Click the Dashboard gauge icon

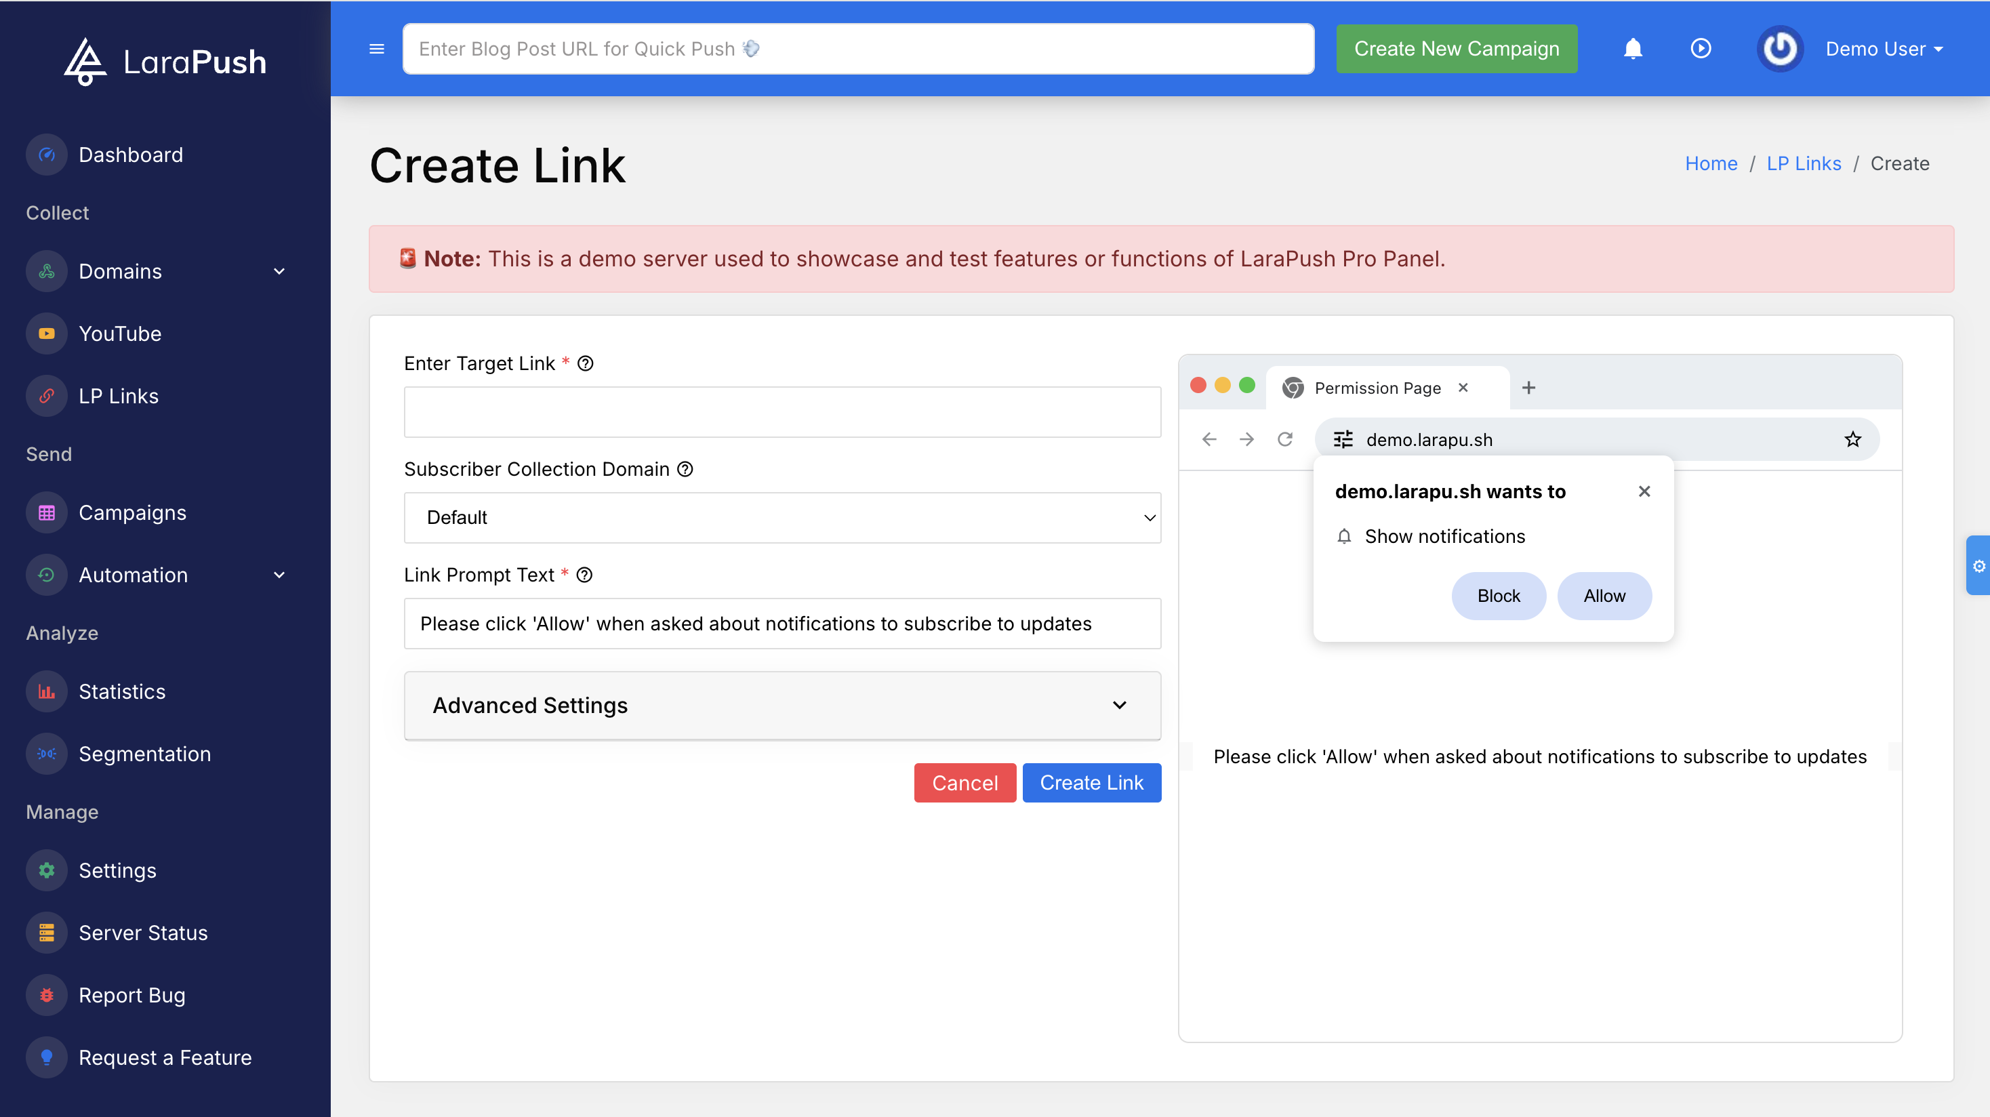tap(46, 155)
